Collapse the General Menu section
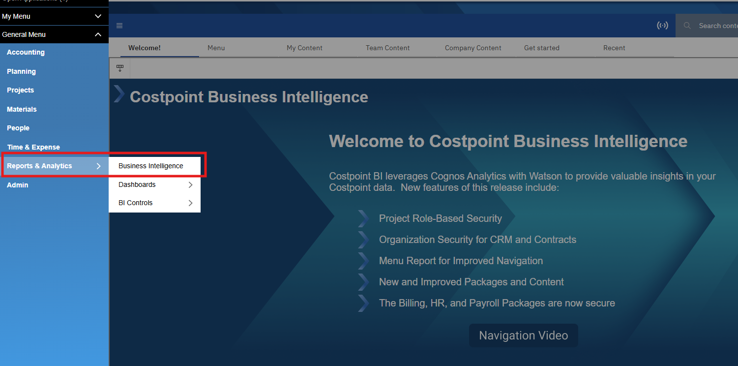This screenshot has width=738, height=366. click(97, 34)
